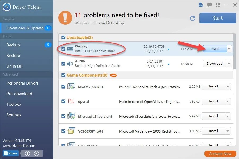Select Download & Update in sidebar
This screenshot has width=239, height=159.
[26, 28]
